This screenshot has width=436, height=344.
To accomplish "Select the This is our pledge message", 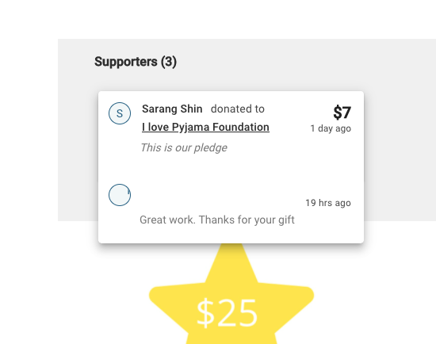I will point(184,147).
